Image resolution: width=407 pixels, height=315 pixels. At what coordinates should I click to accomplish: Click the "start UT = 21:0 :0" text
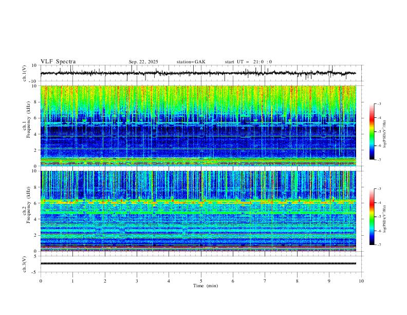pos(248,62)
